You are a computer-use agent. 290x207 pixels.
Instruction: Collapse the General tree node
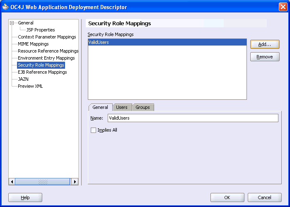click(x=12, y=23)
